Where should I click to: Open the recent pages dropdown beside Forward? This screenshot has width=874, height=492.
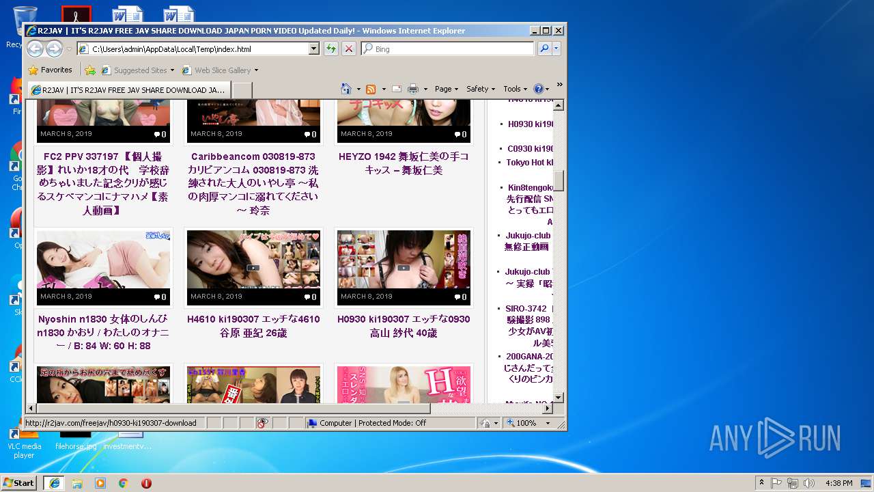click(69, 49)
